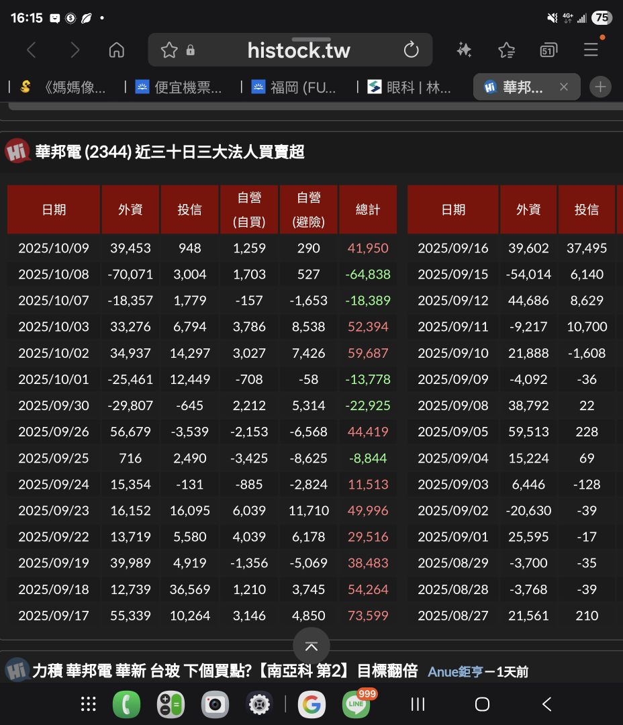The width and height of the screenshot is (623, 725).
Task: Select total value -8,844
Action: tap(368, 458)
